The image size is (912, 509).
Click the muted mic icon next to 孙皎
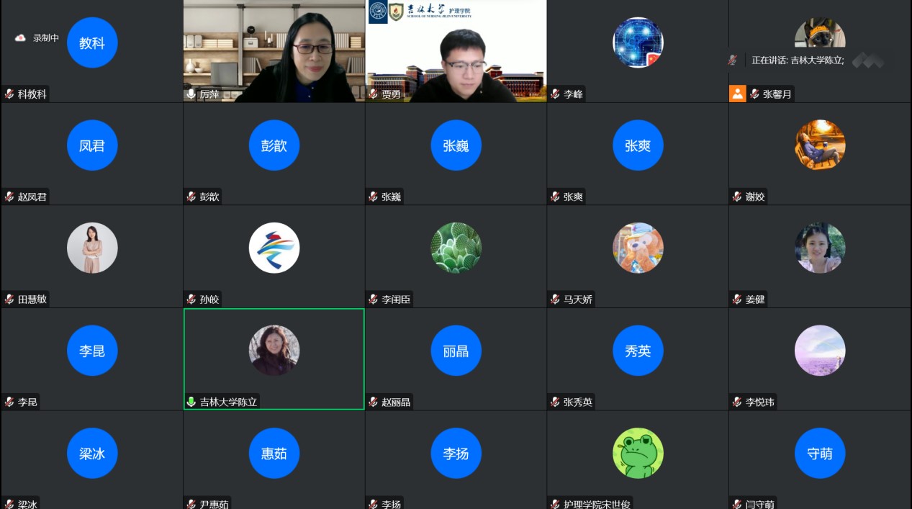(191, 299)
